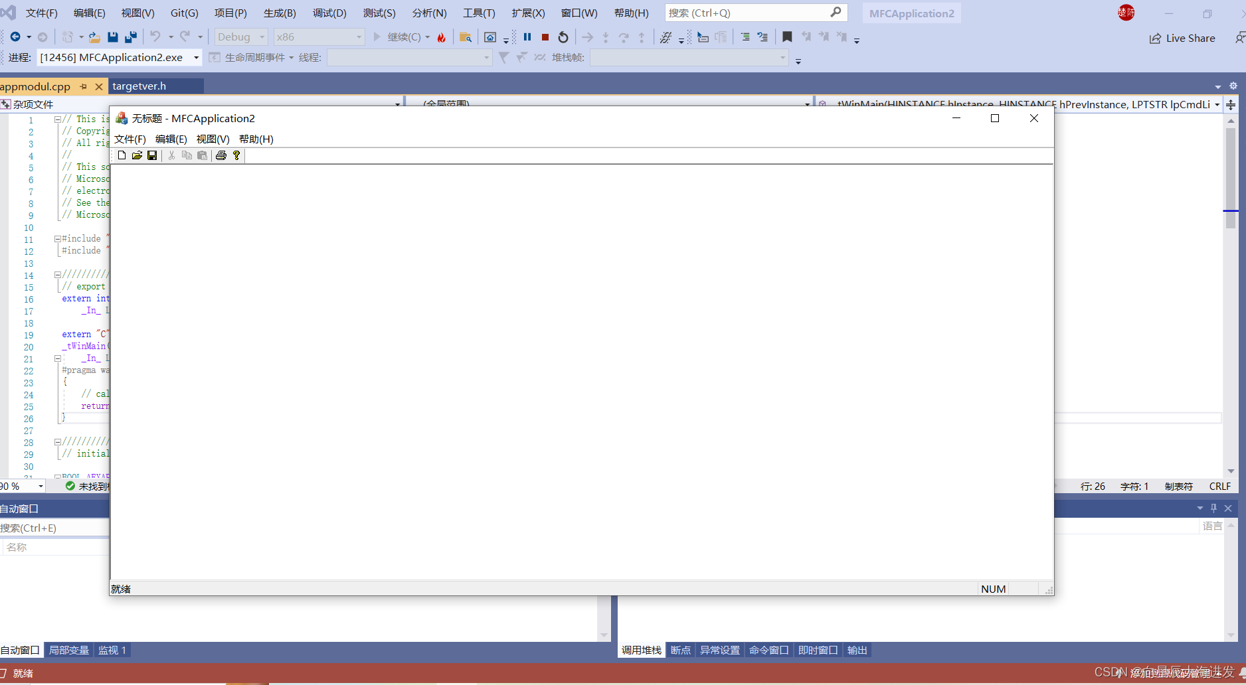This screenshot has width=1246, height=685.
Task: Click the pin icon on appmodul.cpp tab
Action: 84,86
